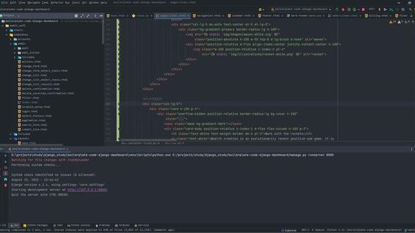The image size is (415, 233).
Task: Click the locate-file target icon in the Project panel
Action: tap(77, 16)
